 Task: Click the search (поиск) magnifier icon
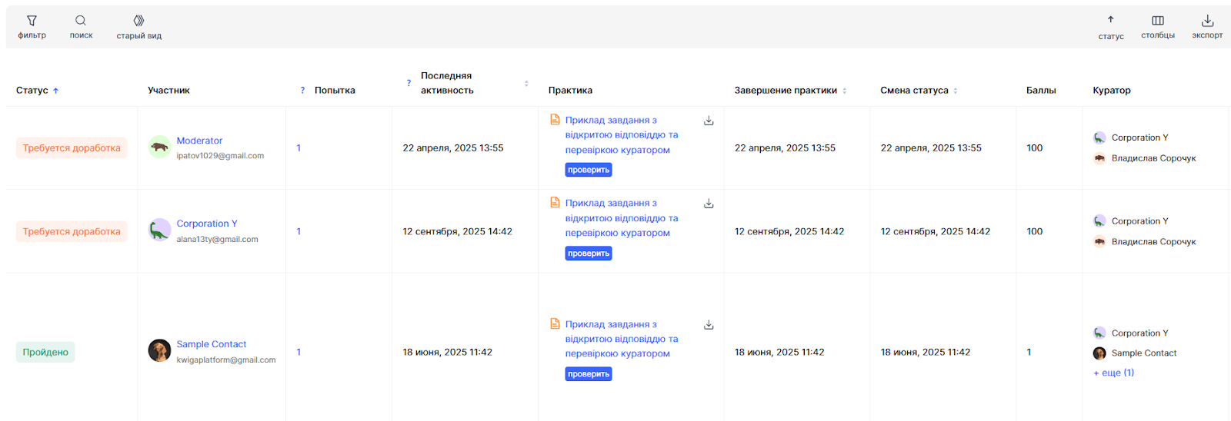[x=81, y=21]
